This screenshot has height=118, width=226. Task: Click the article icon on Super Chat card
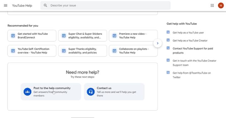pos(64,36)
